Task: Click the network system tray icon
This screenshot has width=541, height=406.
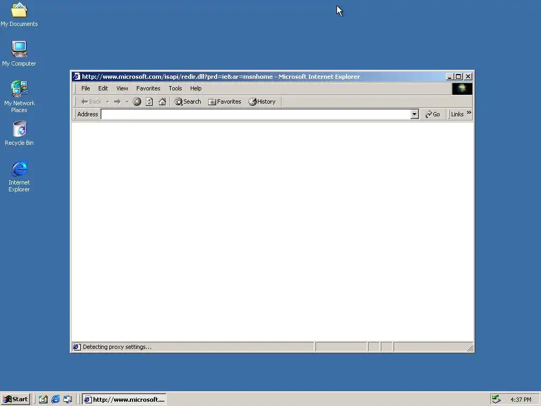Action: click(x=496, y=399)
